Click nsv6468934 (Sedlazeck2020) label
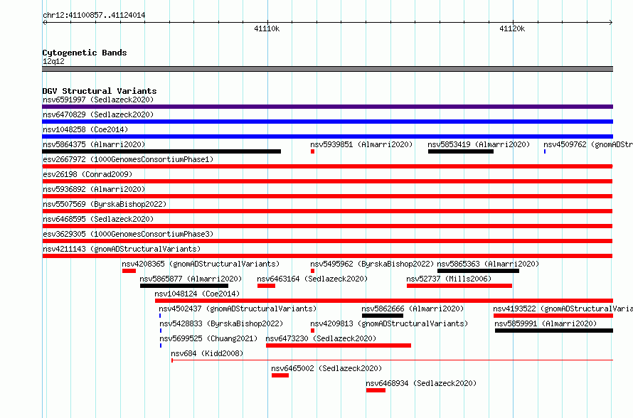Screen dimensions: 633x418 421,383
